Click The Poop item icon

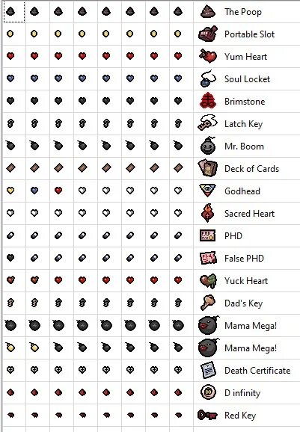point(208,12)
